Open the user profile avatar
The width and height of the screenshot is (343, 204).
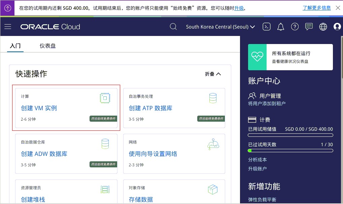tap(337, 27)
